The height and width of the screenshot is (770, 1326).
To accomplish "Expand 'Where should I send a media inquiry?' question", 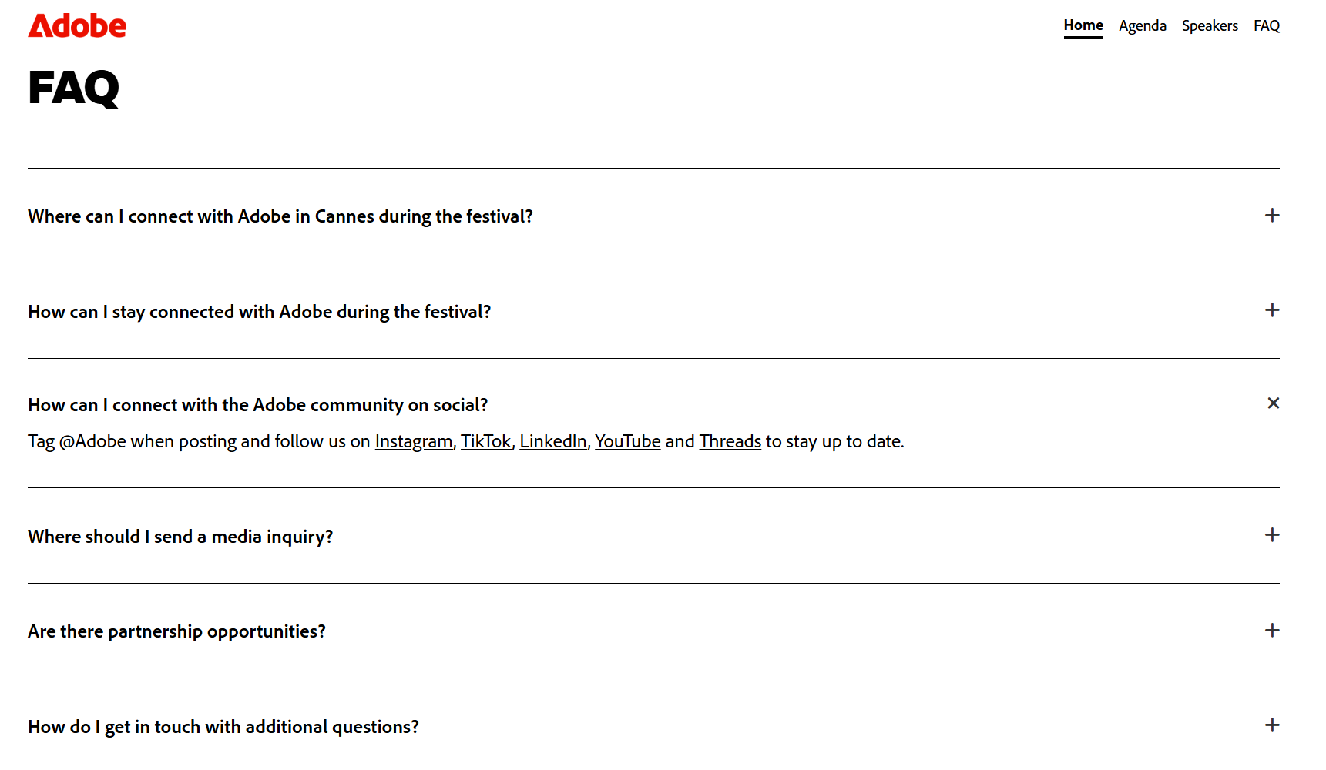I will [x=180, y=537].
